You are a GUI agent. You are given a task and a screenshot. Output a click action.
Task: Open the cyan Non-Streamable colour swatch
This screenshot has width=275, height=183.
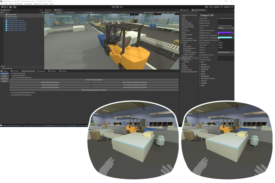(225, 38)
